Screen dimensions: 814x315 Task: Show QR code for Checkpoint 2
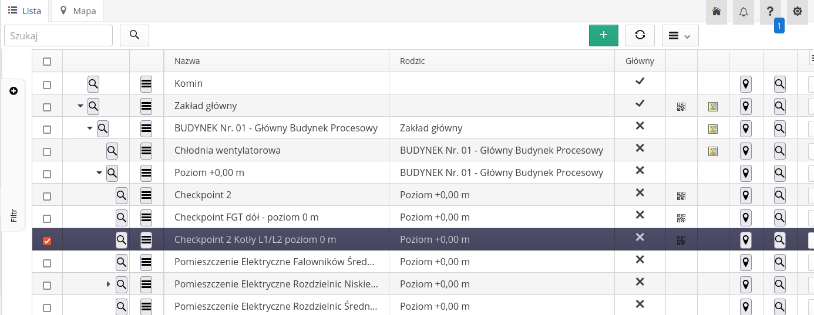pyautogui.click(x=681, y=196)
